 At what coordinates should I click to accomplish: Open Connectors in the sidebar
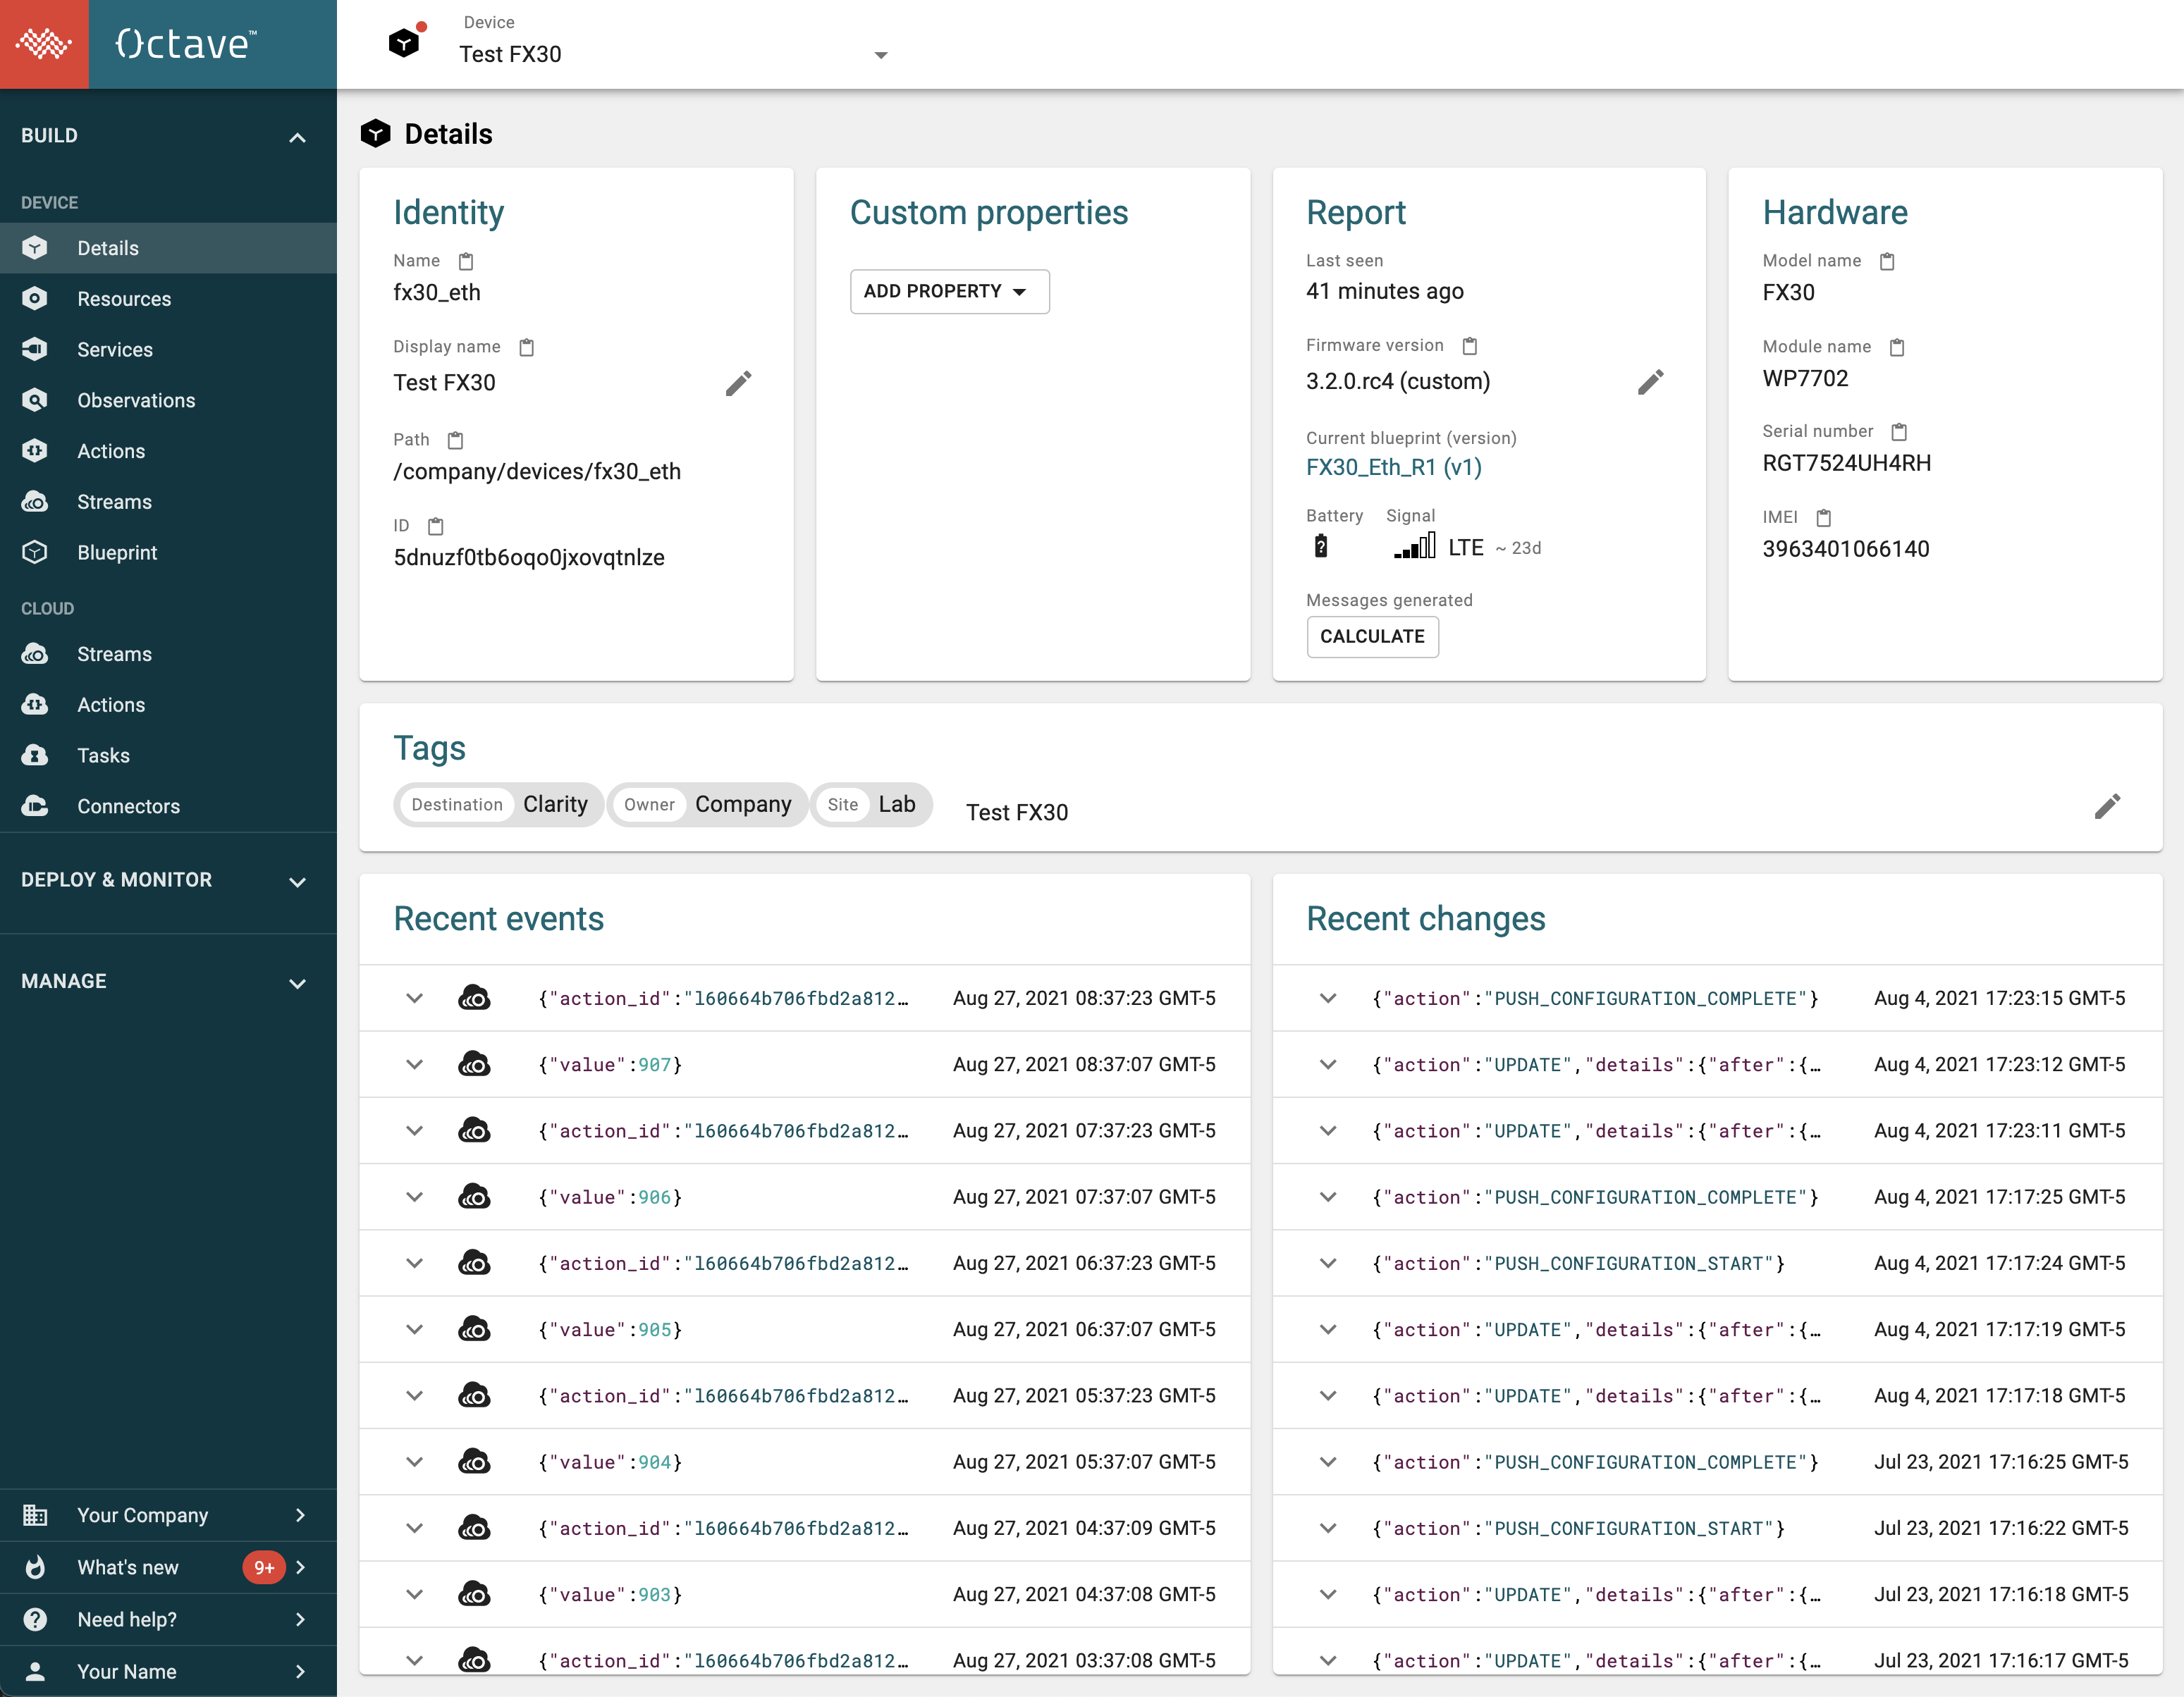point(168,806)
